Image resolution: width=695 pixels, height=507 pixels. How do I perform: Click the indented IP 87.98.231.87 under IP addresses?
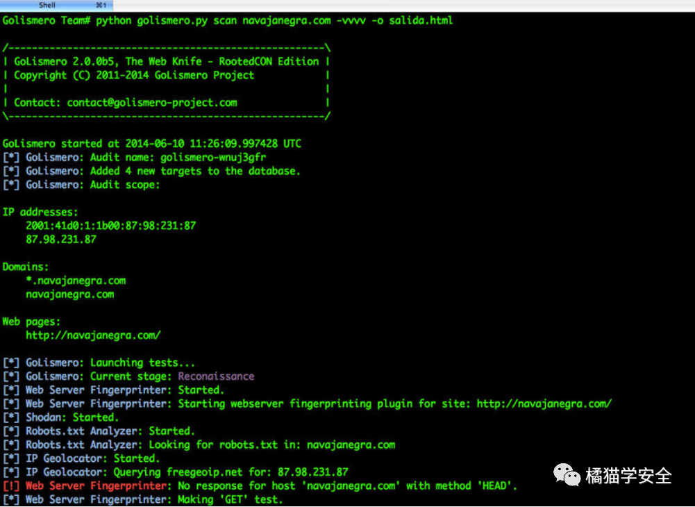click(61, 240)
